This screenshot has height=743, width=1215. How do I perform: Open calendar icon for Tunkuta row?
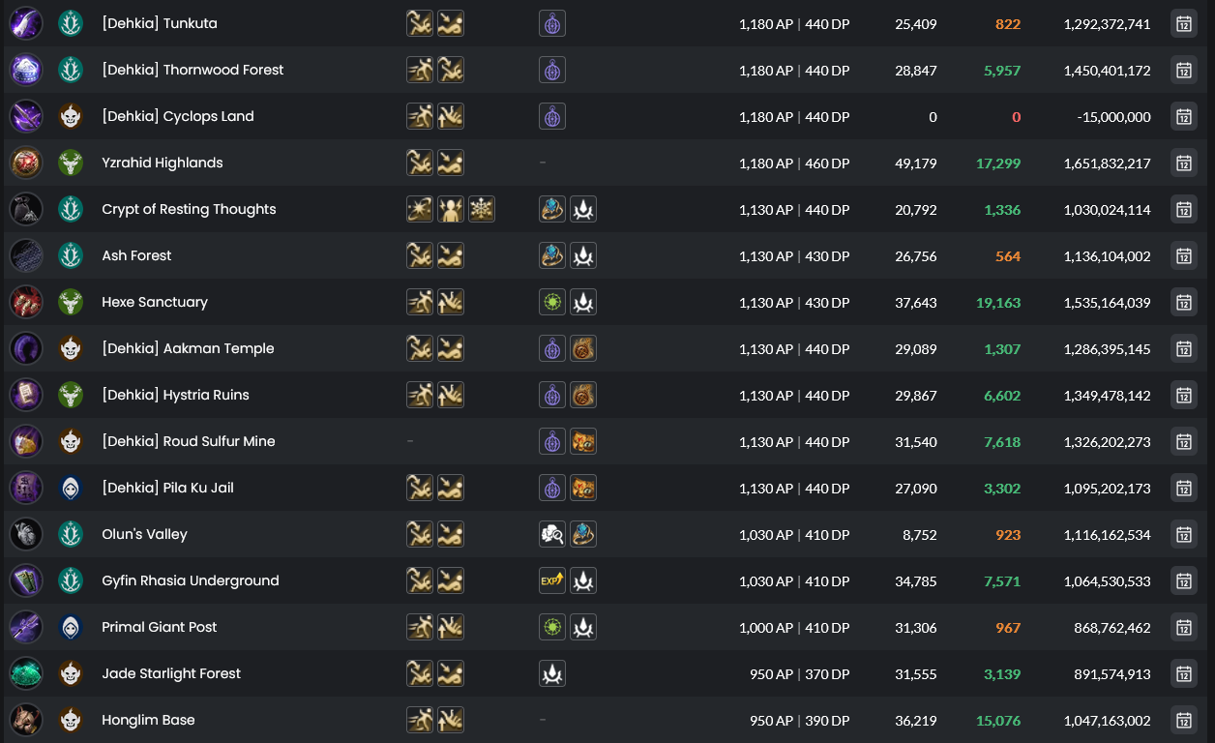pyautogui.click(x=1183, y=23)
